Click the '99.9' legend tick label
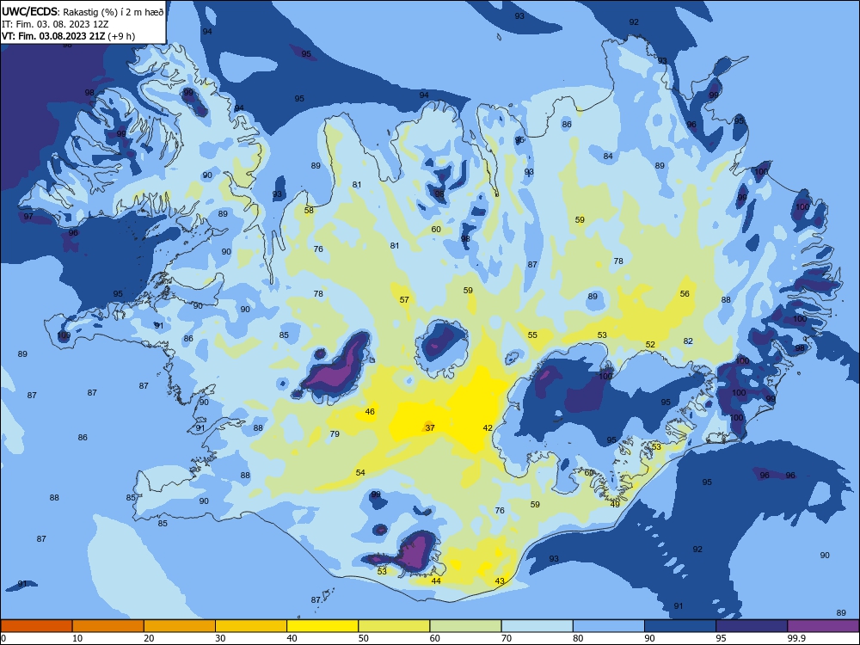Viewport: 860px width, 645px height. coord(795,638)
